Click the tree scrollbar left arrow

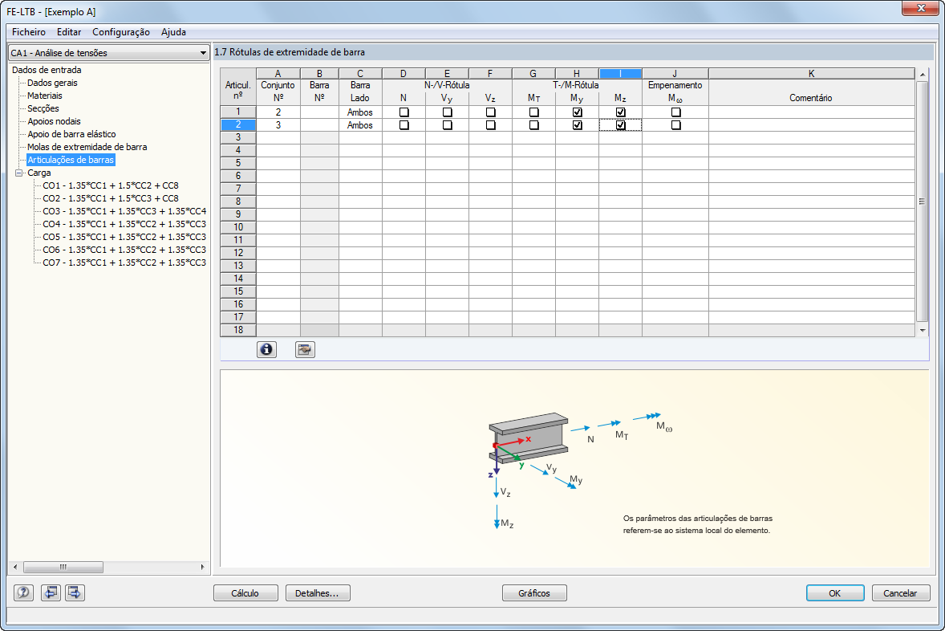pyautogui.click(x=15, y=567)
